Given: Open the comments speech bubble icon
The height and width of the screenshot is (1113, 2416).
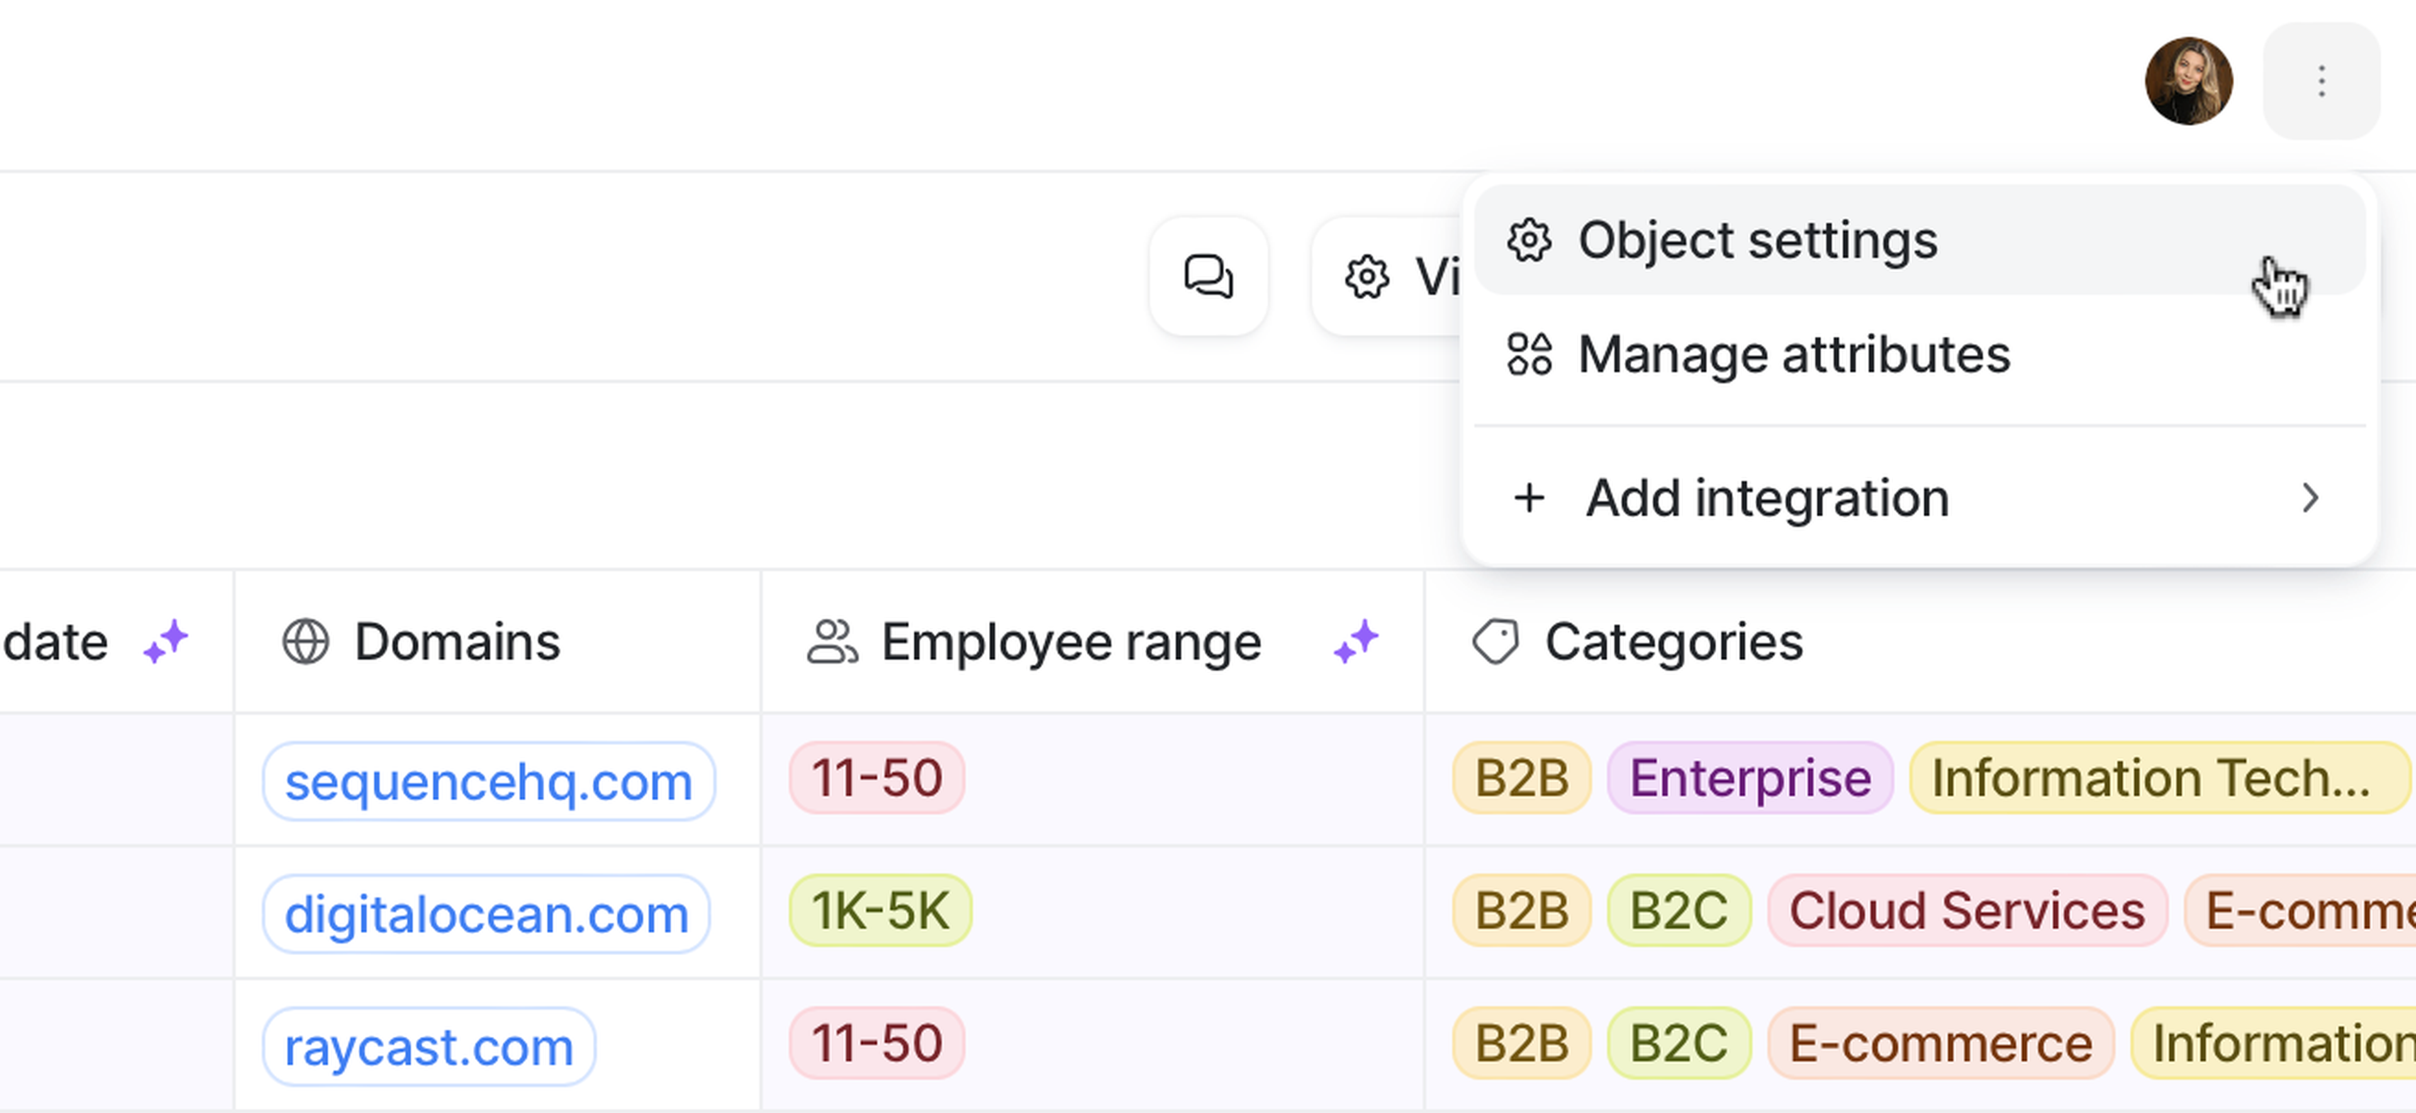Looking at the screenshot, I should coord(1208,277).
